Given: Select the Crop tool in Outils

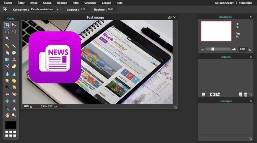Looking at the screenshot, I should pyautogui.click(x=7, y=25).
